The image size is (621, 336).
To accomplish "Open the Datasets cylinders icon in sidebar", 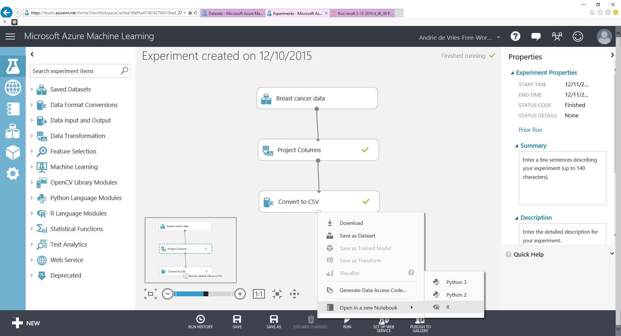I will click(13, 131).
